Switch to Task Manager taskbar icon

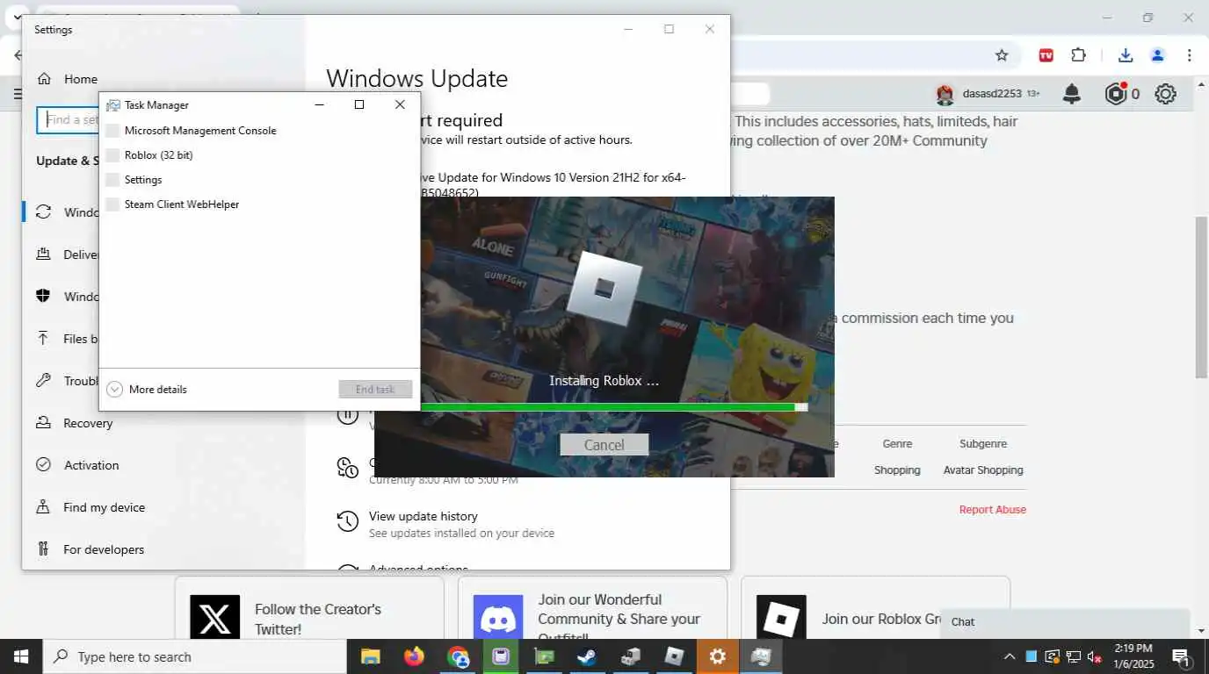tap(761, 656)
